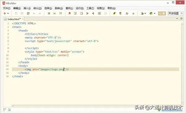Open the 工具(T) menu

[x=90, y=8]
